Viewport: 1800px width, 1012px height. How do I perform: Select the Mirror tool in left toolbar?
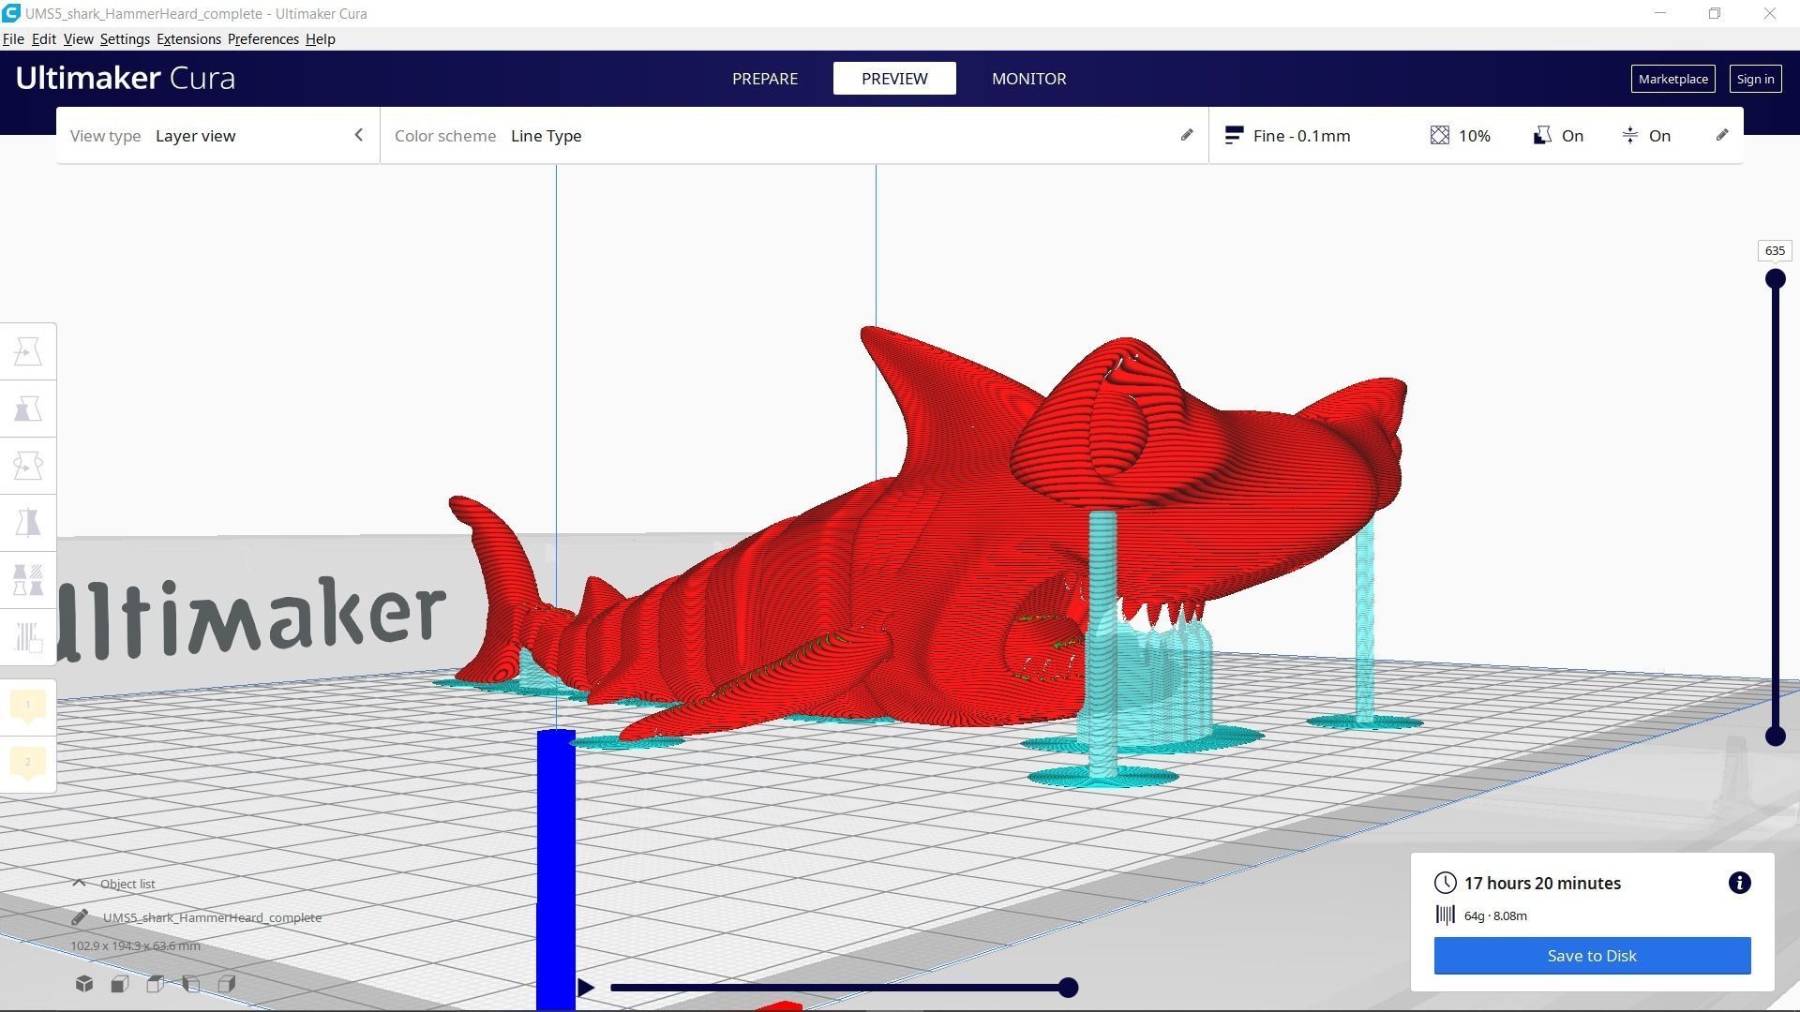[28, 523]
